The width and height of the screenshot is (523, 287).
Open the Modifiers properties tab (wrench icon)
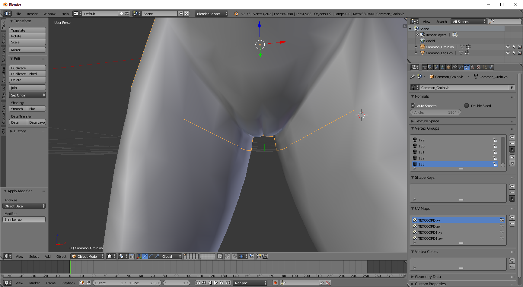click(461, 67)
